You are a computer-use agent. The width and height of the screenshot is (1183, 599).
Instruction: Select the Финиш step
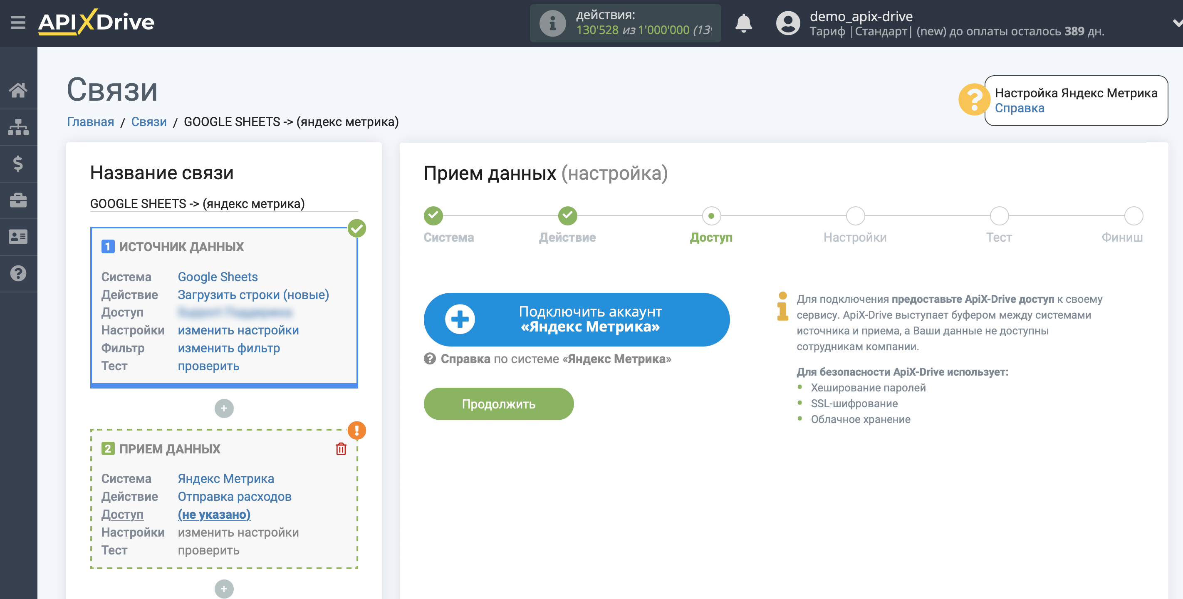[x=1133, y=216]
